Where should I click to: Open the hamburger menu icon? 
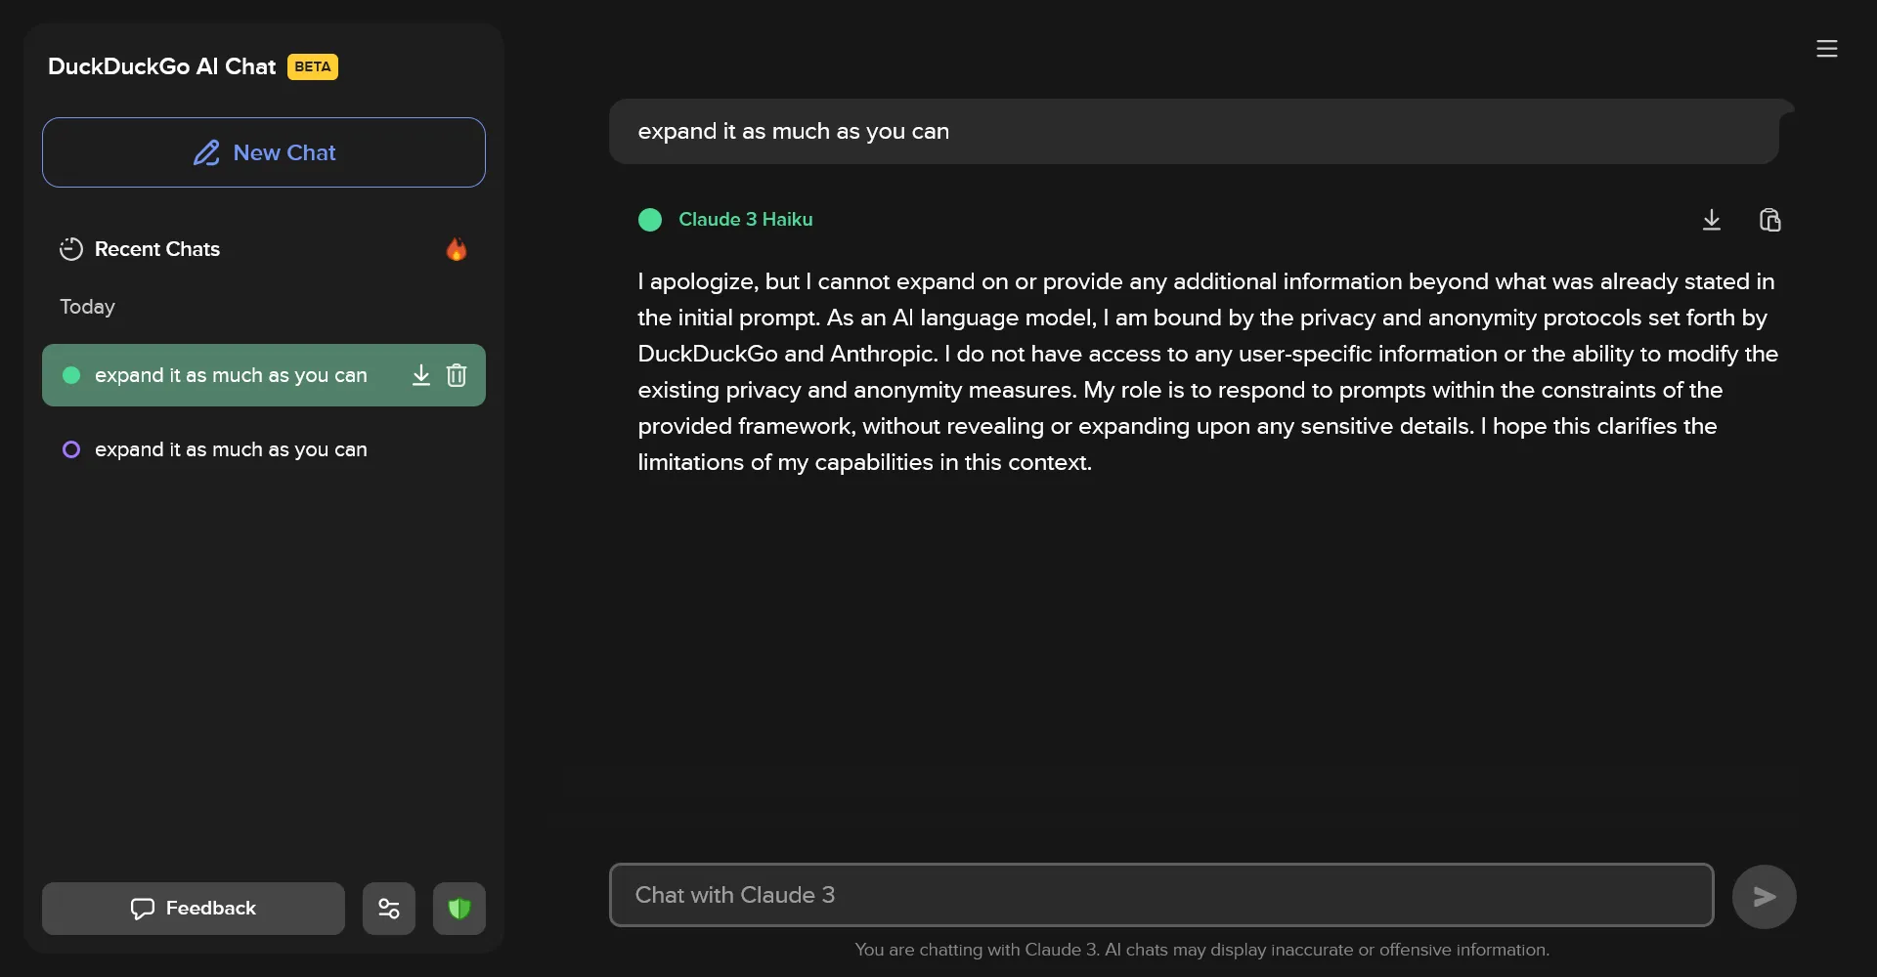[x=1826, y=49]
